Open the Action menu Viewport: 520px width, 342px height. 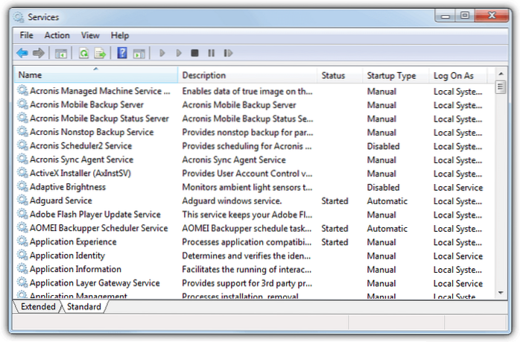pyautogui.click(x=57, y=35)
